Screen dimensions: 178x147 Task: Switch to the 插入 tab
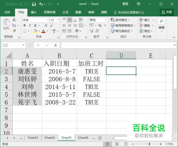point(34,12)
